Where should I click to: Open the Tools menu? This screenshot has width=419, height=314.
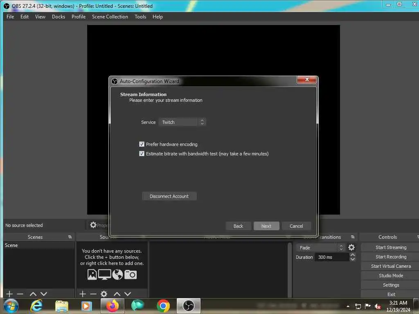[140, 16]
